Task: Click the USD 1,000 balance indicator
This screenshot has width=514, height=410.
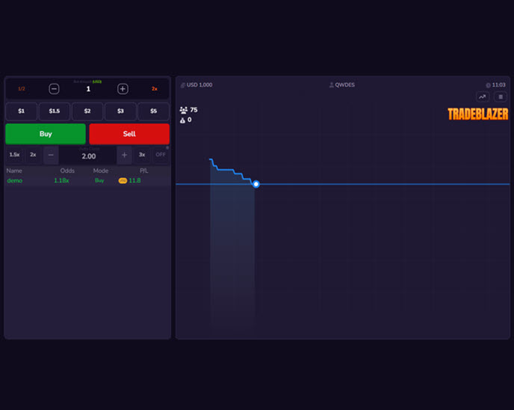Action: click(196, 85)
